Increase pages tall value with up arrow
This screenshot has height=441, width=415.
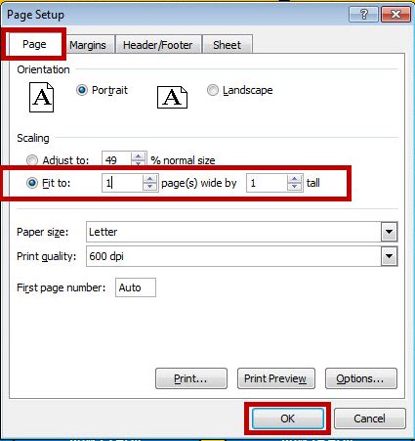295,179
